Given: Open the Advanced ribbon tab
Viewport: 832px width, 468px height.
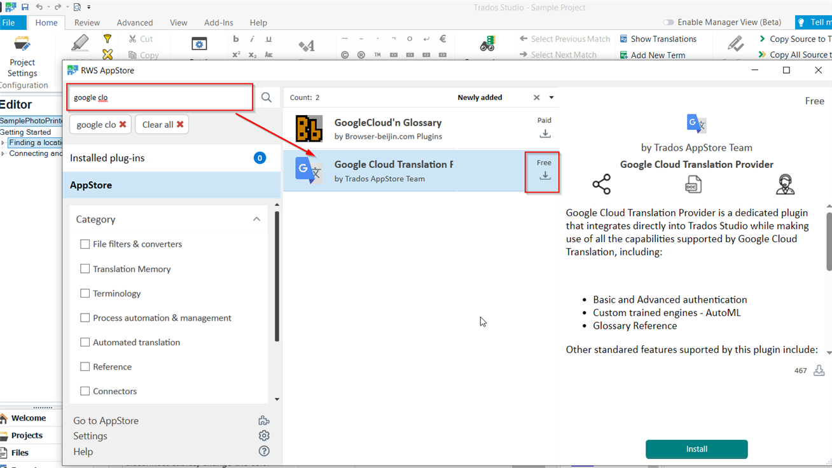Looking at the screenshot, I should tap(135, 22).
